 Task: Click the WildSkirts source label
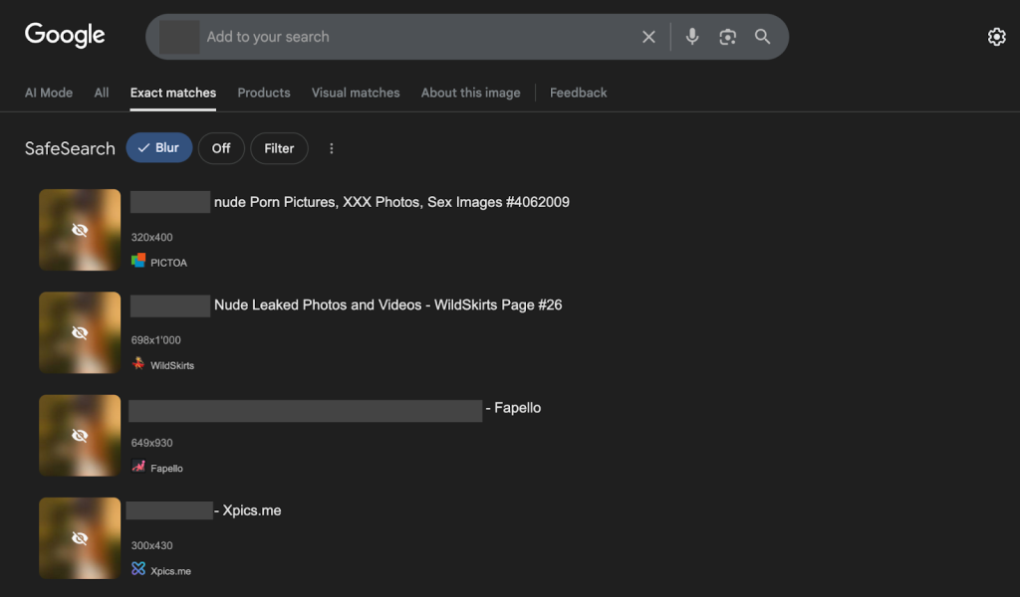click(171, 365)
